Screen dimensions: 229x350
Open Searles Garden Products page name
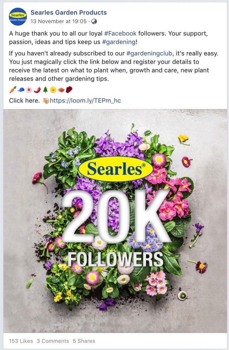click(69, 13)
